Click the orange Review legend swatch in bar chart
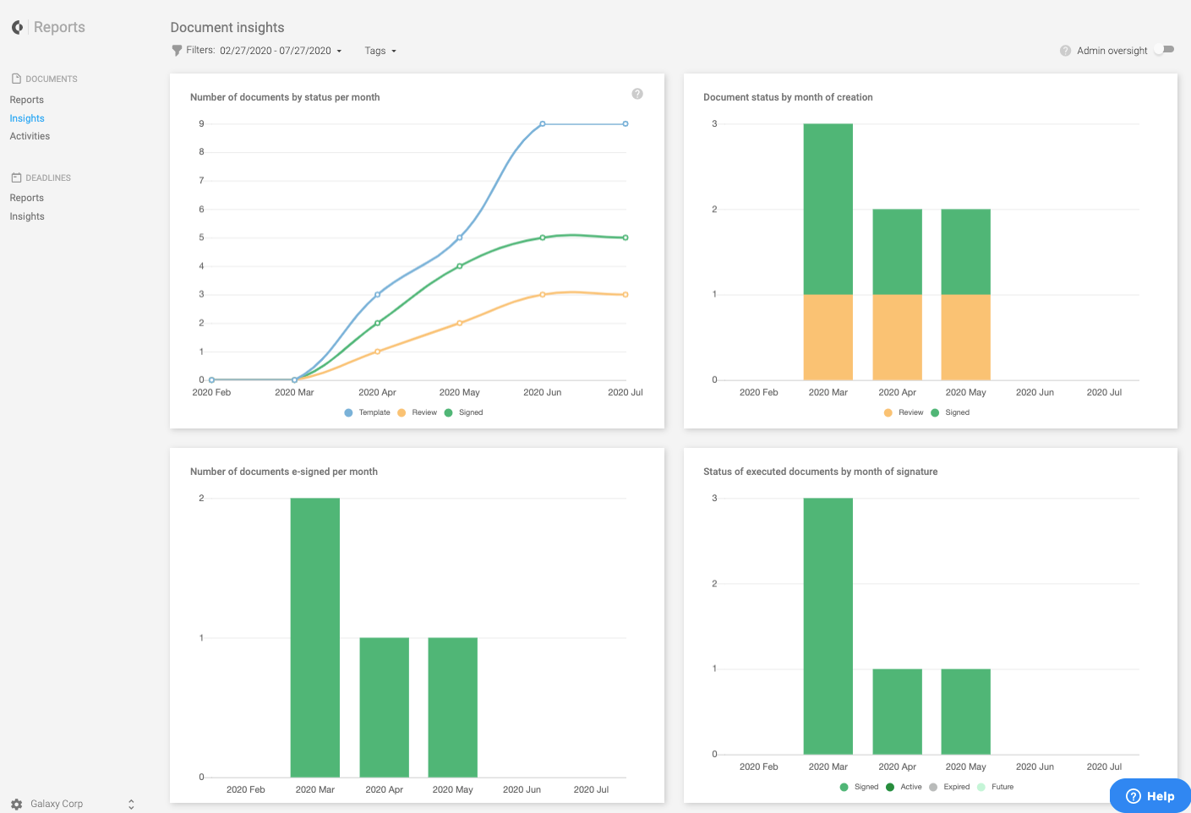The width and height of the screenshot is (1191, 813). click(888, 412)
